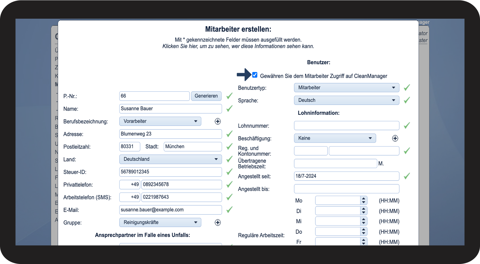480x264 pixels.
Task: Click green checkmark next to Name field
Action: click(230, 109)
